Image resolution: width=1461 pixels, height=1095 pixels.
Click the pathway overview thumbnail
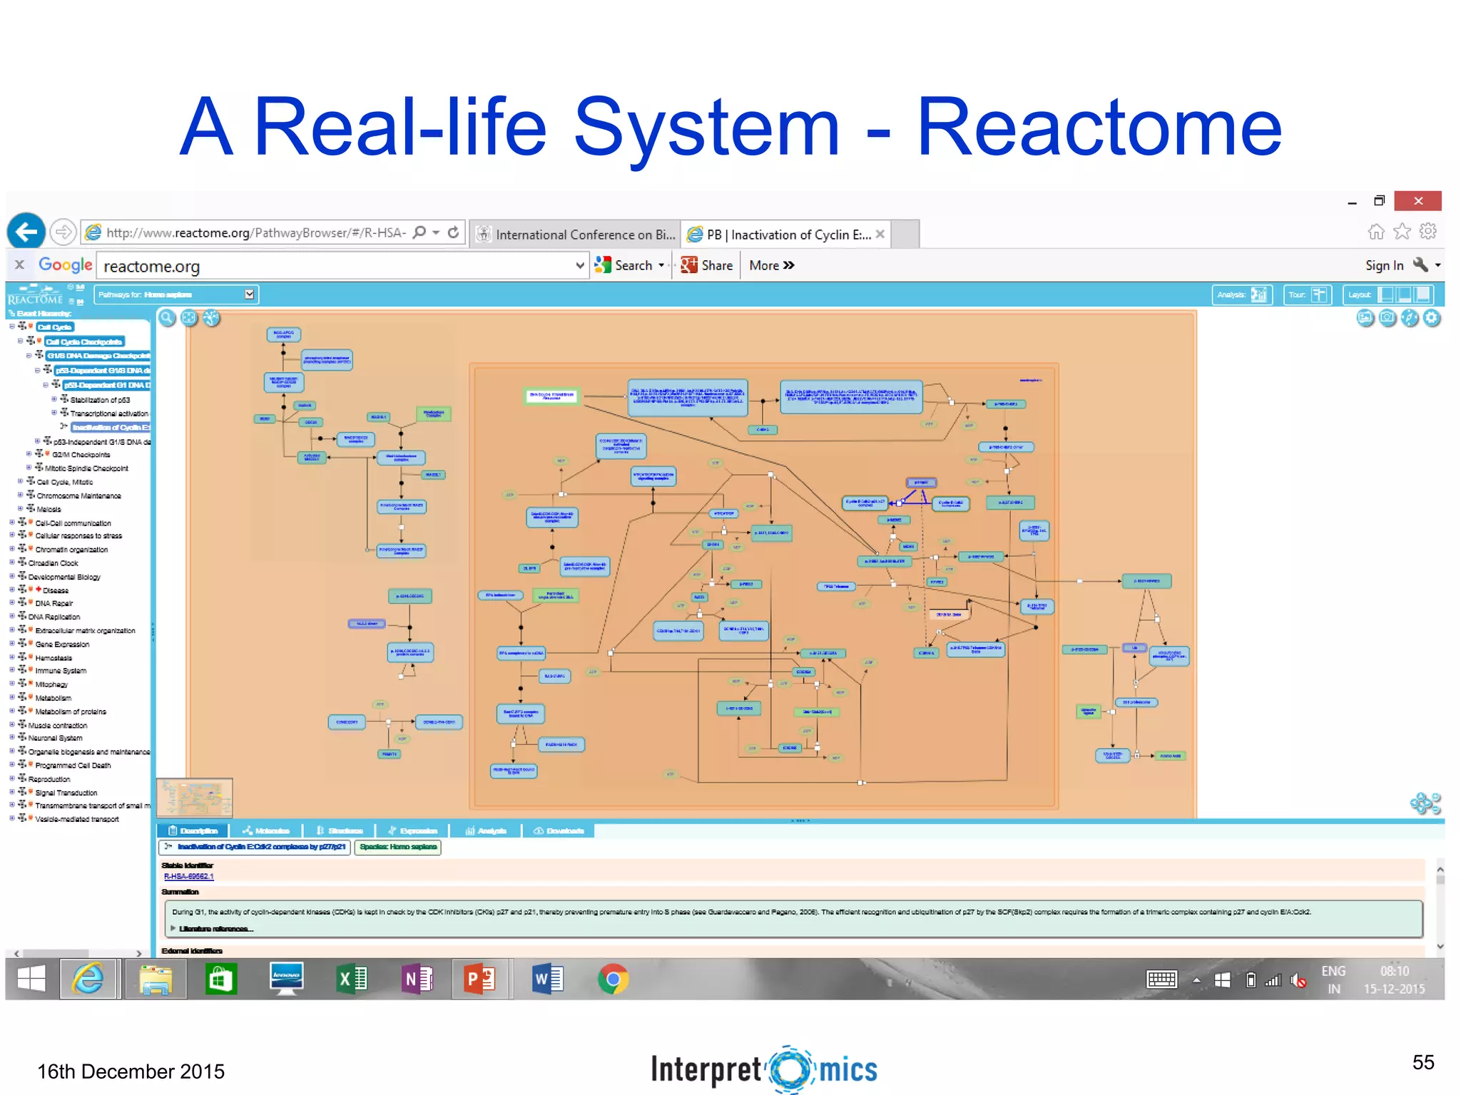click(x=195, y=797)
